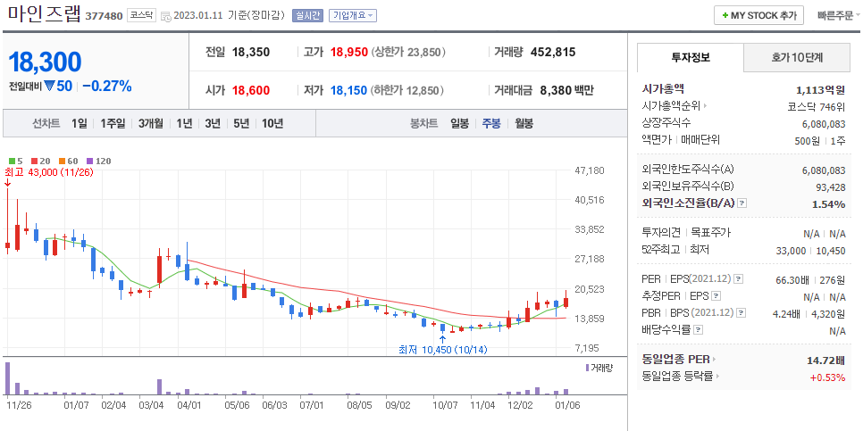Click the 외국인소진율 value 1.54%
The width and height of the screenshot is (863, 431).
tap(829, 204)
